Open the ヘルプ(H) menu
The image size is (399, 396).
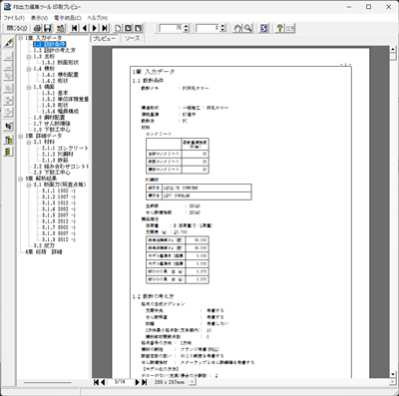coord(98,18)
